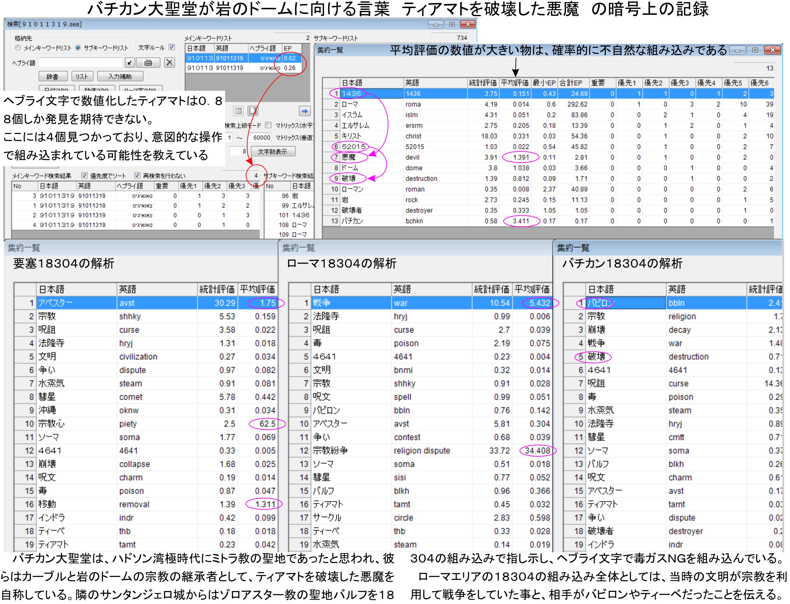Click the X clear icon beside the Hebrew field

point(169,63)
